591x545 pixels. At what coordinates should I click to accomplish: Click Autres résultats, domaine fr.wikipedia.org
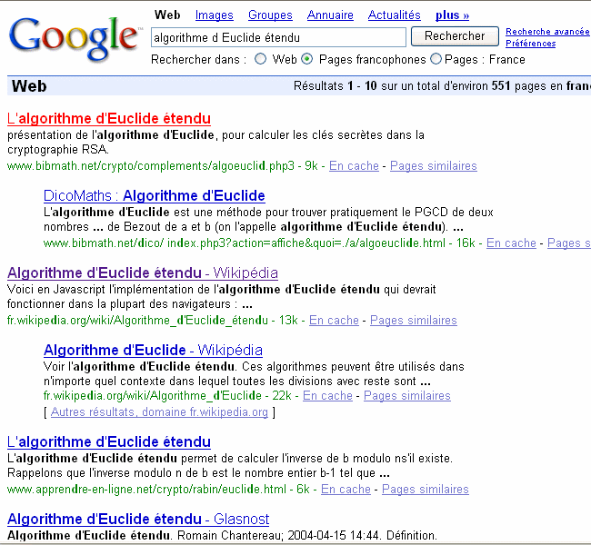(159, 412)
